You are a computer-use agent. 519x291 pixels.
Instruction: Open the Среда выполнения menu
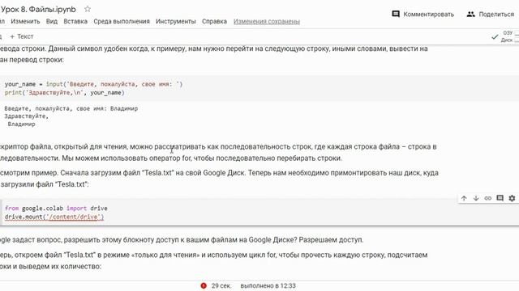(122, 22)
